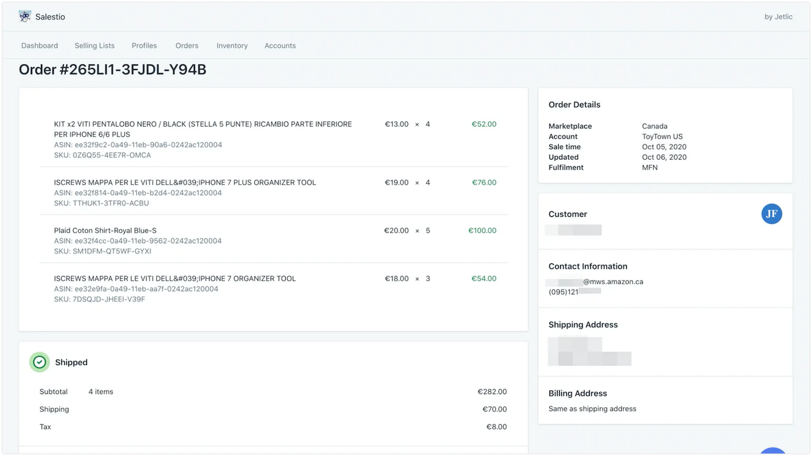The width and height of the screenshot is (812, 456).
Task: Click the blue floating button at bottom right
Action: click(773, 452)
